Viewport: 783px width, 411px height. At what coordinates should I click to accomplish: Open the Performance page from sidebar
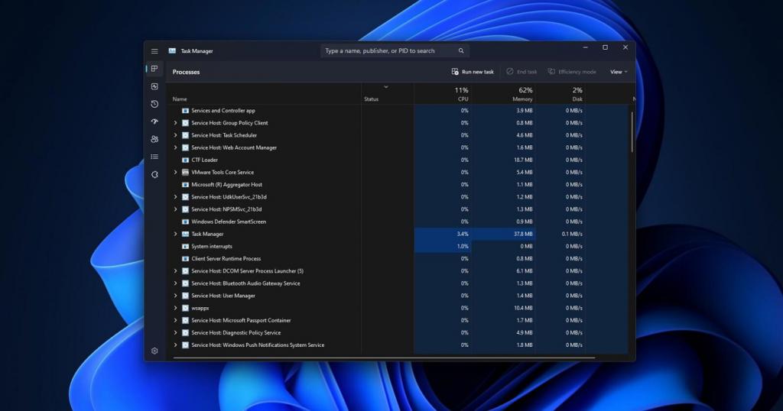click(x=154, y=86)
